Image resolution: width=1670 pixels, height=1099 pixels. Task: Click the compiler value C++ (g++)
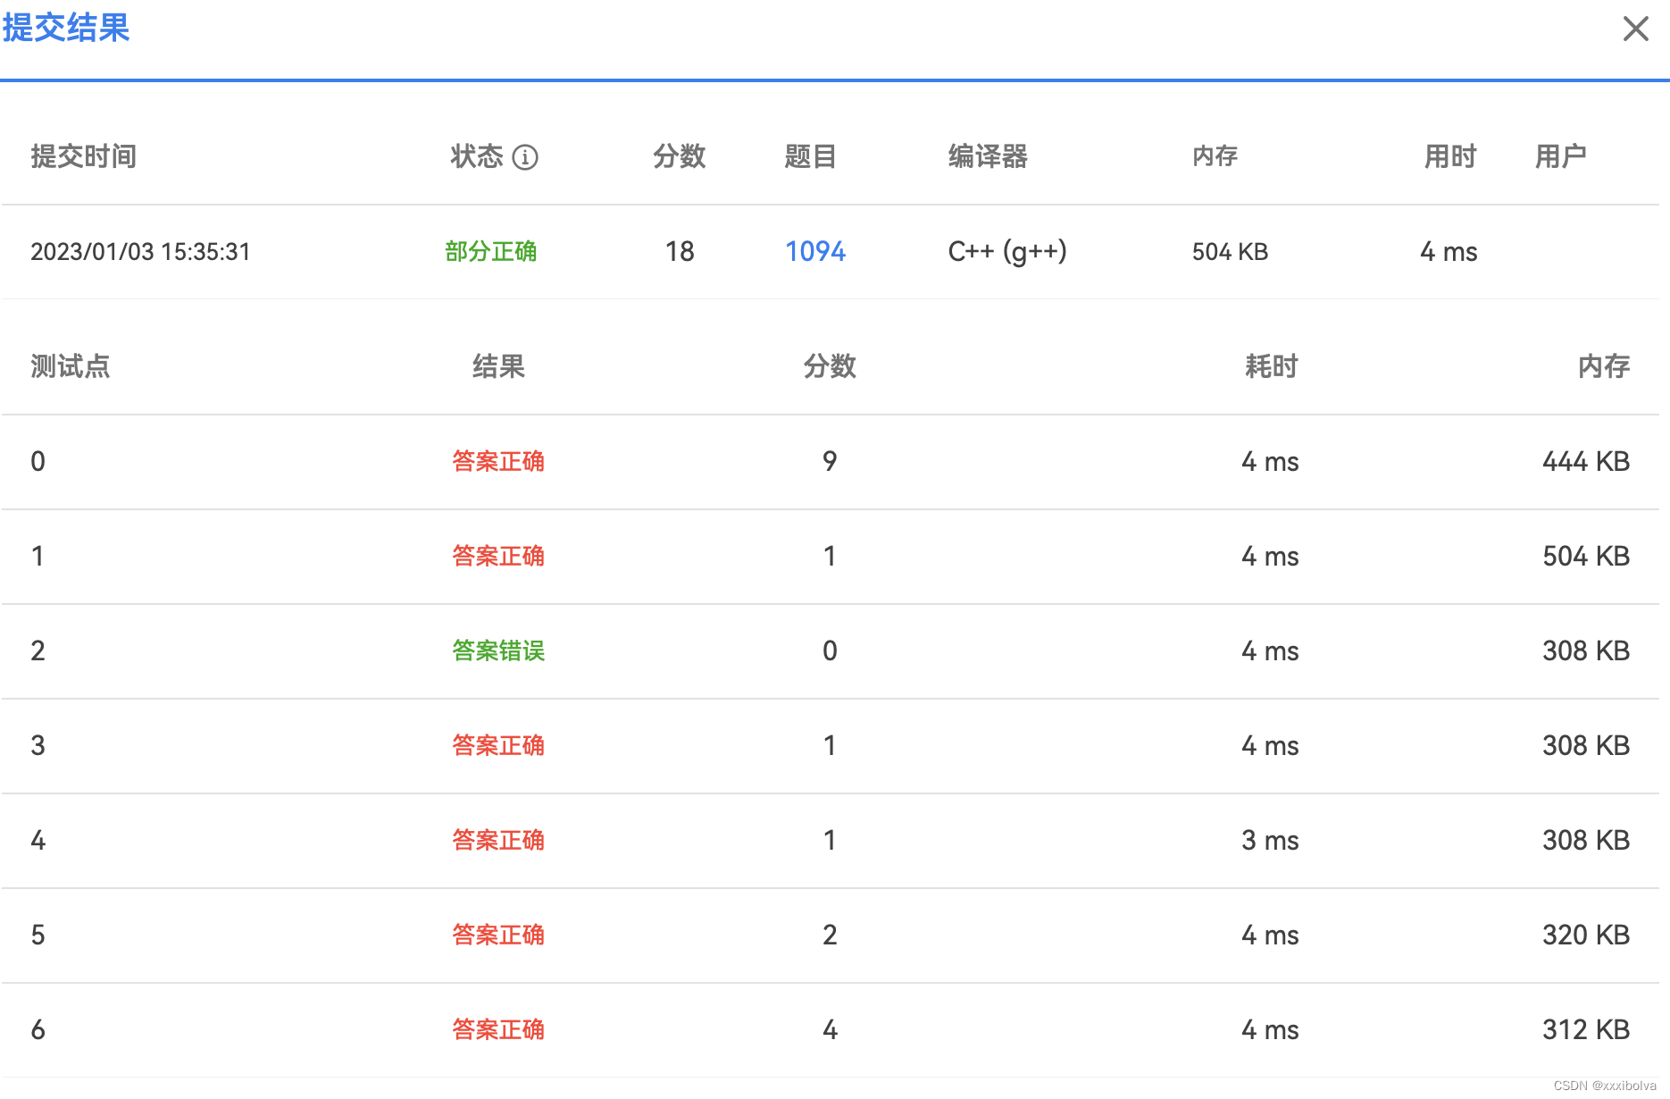click(1007, 252)
